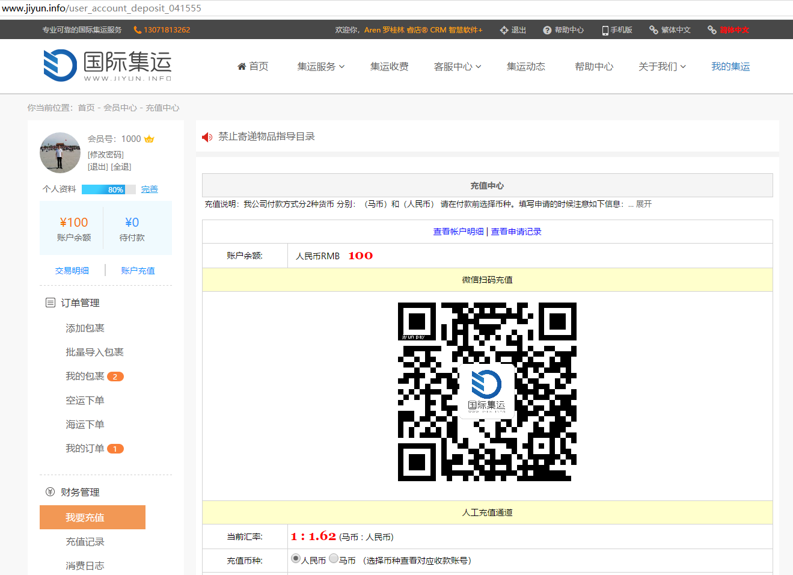Select the 马币 recharge currency radio button

(334, 558)
